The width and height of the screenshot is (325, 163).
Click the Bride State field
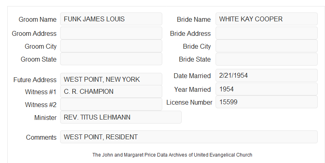click(266, 59)
